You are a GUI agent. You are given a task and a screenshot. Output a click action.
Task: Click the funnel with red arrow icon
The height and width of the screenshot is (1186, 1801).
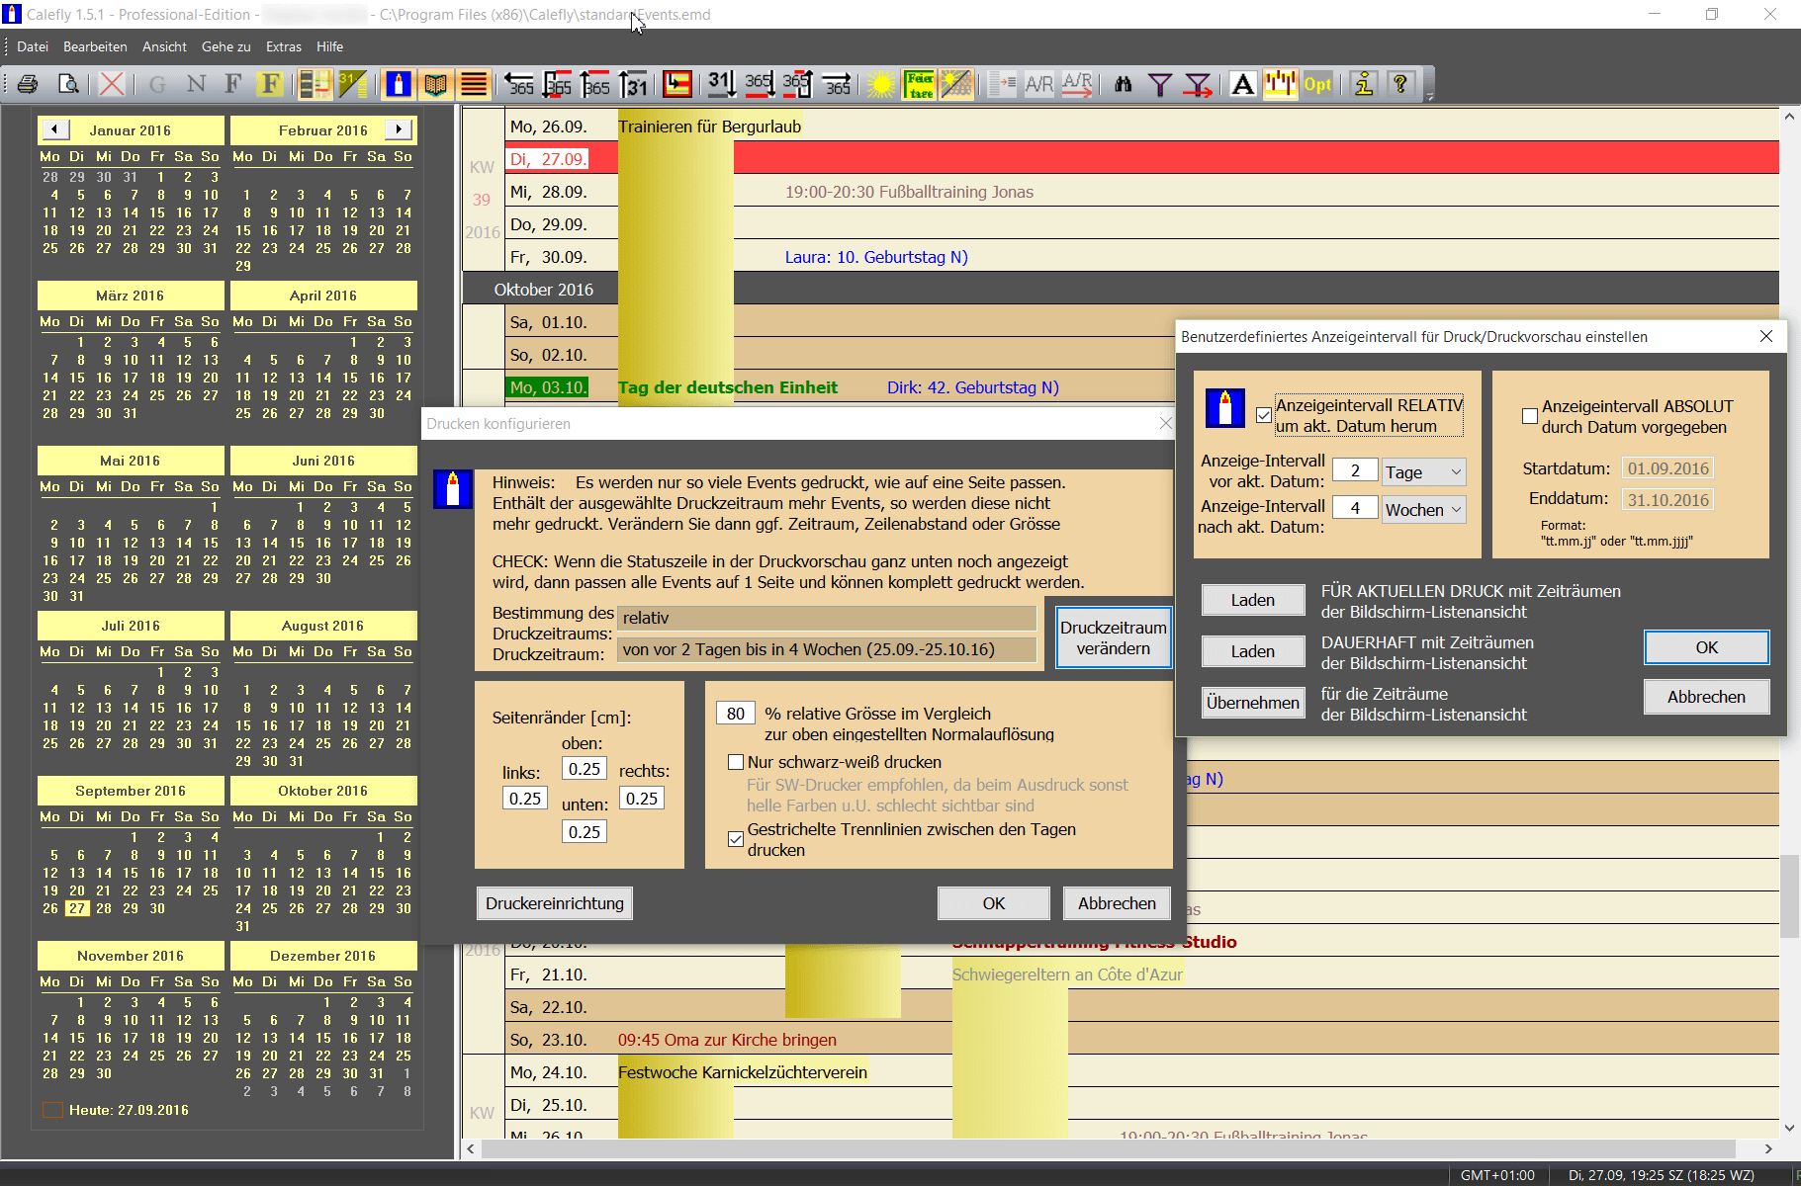click(1199, 84)
